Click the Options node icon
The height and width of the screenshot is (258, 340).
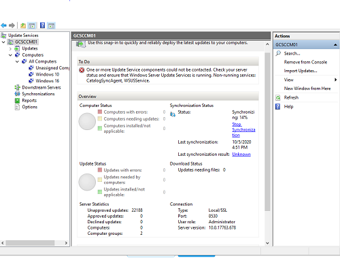click(17, 107)
